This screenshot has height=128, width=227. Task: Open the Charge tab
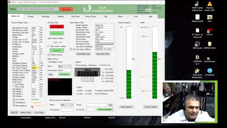[31, 16]
